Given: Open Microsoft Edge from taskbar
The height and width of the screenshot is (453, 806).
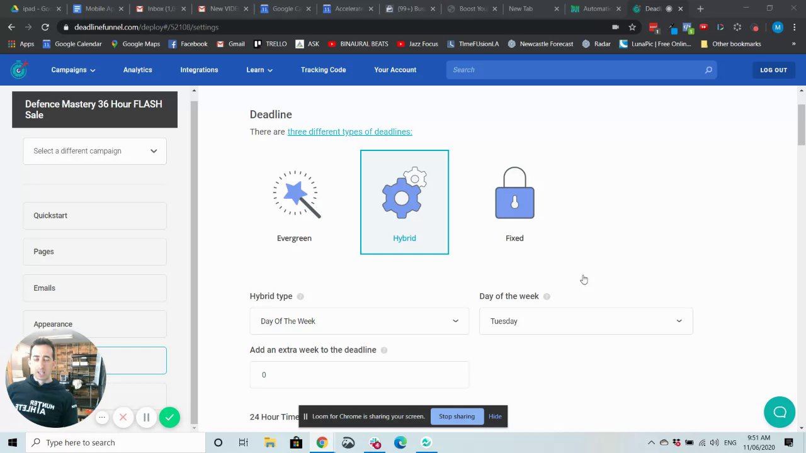Looking at the screenshot, I should pos(400,442).
